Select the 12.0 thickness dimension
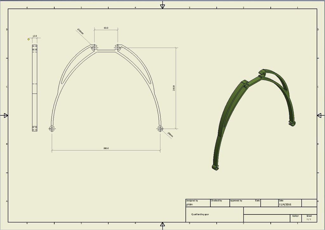Screen dimensions: 325x230 pos(35,36)
